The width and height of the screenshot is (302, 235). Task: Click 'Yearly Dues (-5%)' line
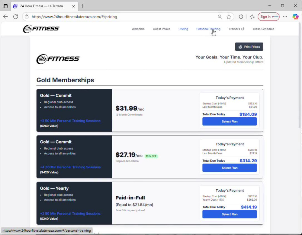click(213, 200)
